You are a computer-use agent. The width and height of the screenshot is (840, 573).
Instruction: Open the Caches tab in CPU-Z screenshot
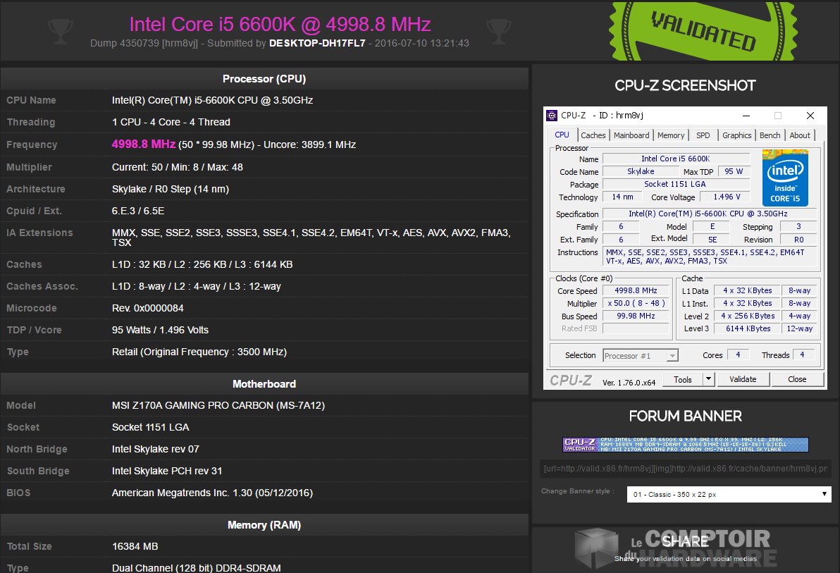click(593, 135)
